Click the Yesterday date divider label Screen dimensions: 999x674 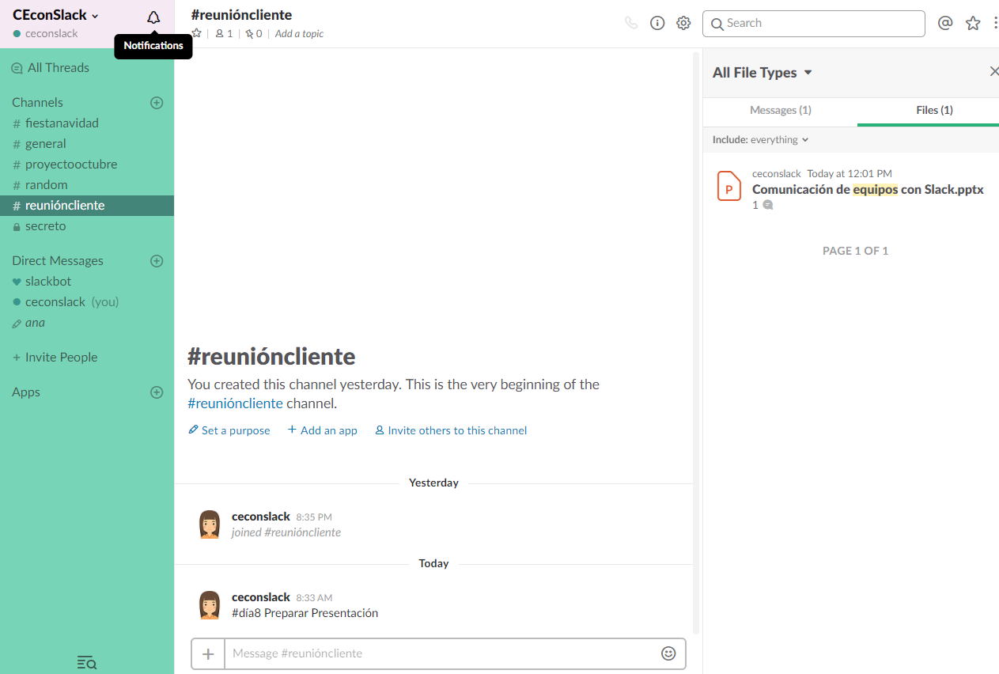[x=433, y=483]
